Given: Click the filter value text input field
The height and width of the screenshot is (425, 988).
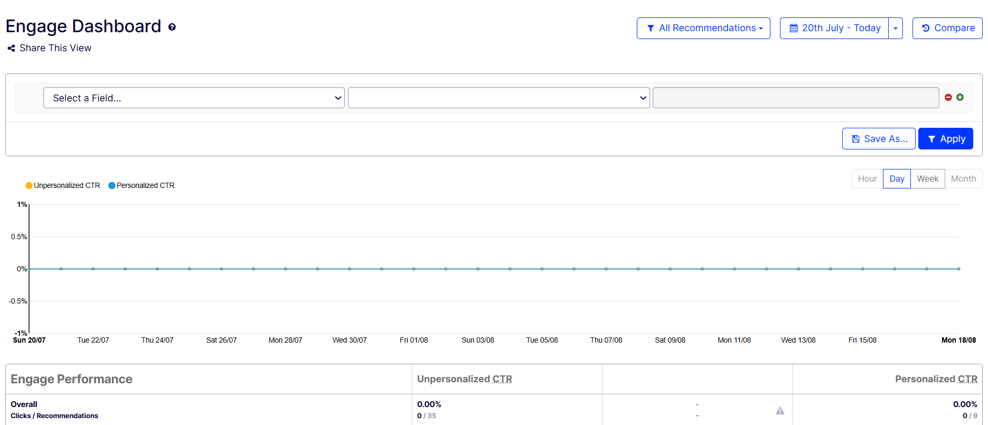Looking at the screenshot, I should (795, 98).
